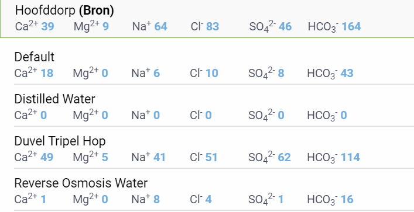The width and height of the screenshot is (414, 212).
Task: Select Reverse Osmosis Water profile
Action: (214, 192)
